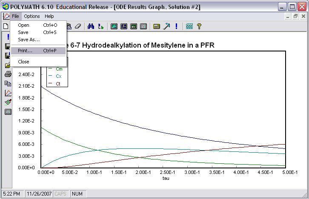Viewport: 309px width, 199px height.
Task: Open the calculator tool icon
Action: [x=156, y=26]
